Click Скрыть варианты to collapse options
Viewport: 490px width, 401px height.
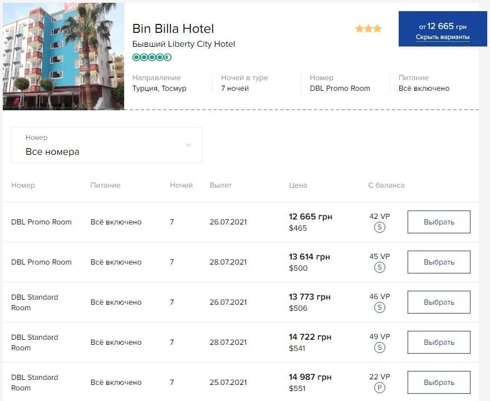coord(443,37)
